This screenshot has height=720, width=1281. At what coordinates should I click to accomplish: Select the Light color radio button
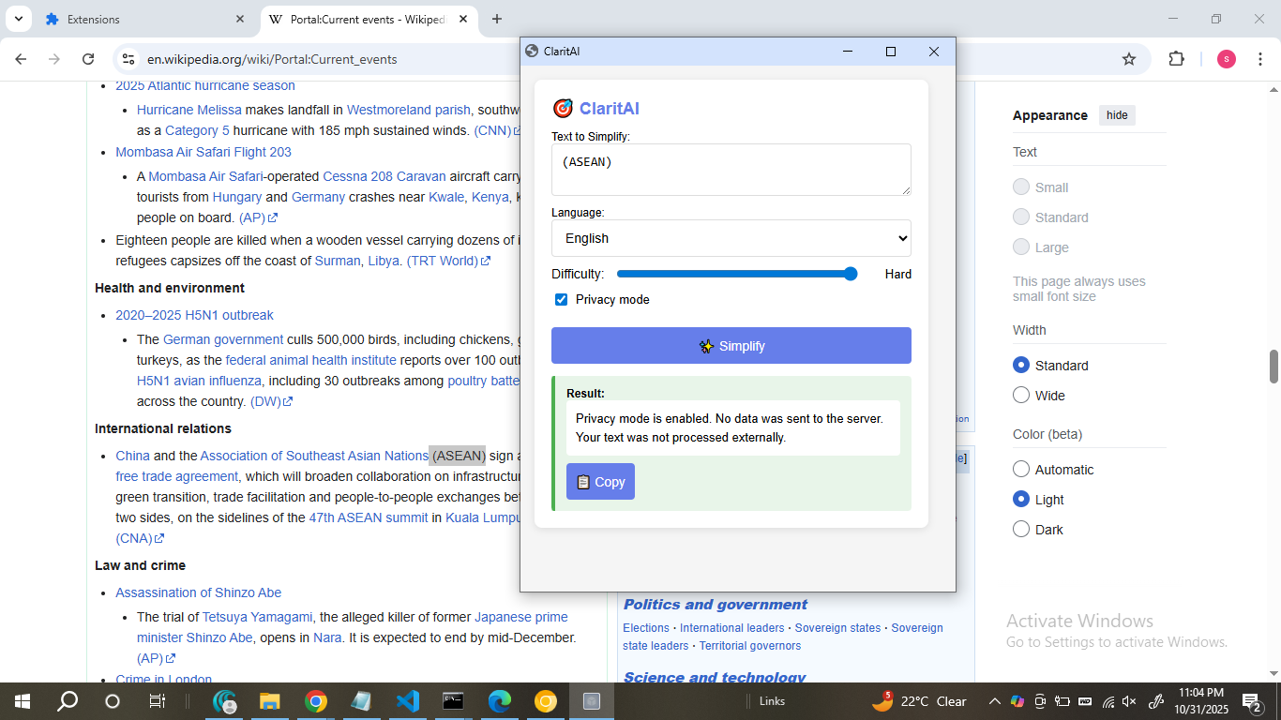(1021, 499)
